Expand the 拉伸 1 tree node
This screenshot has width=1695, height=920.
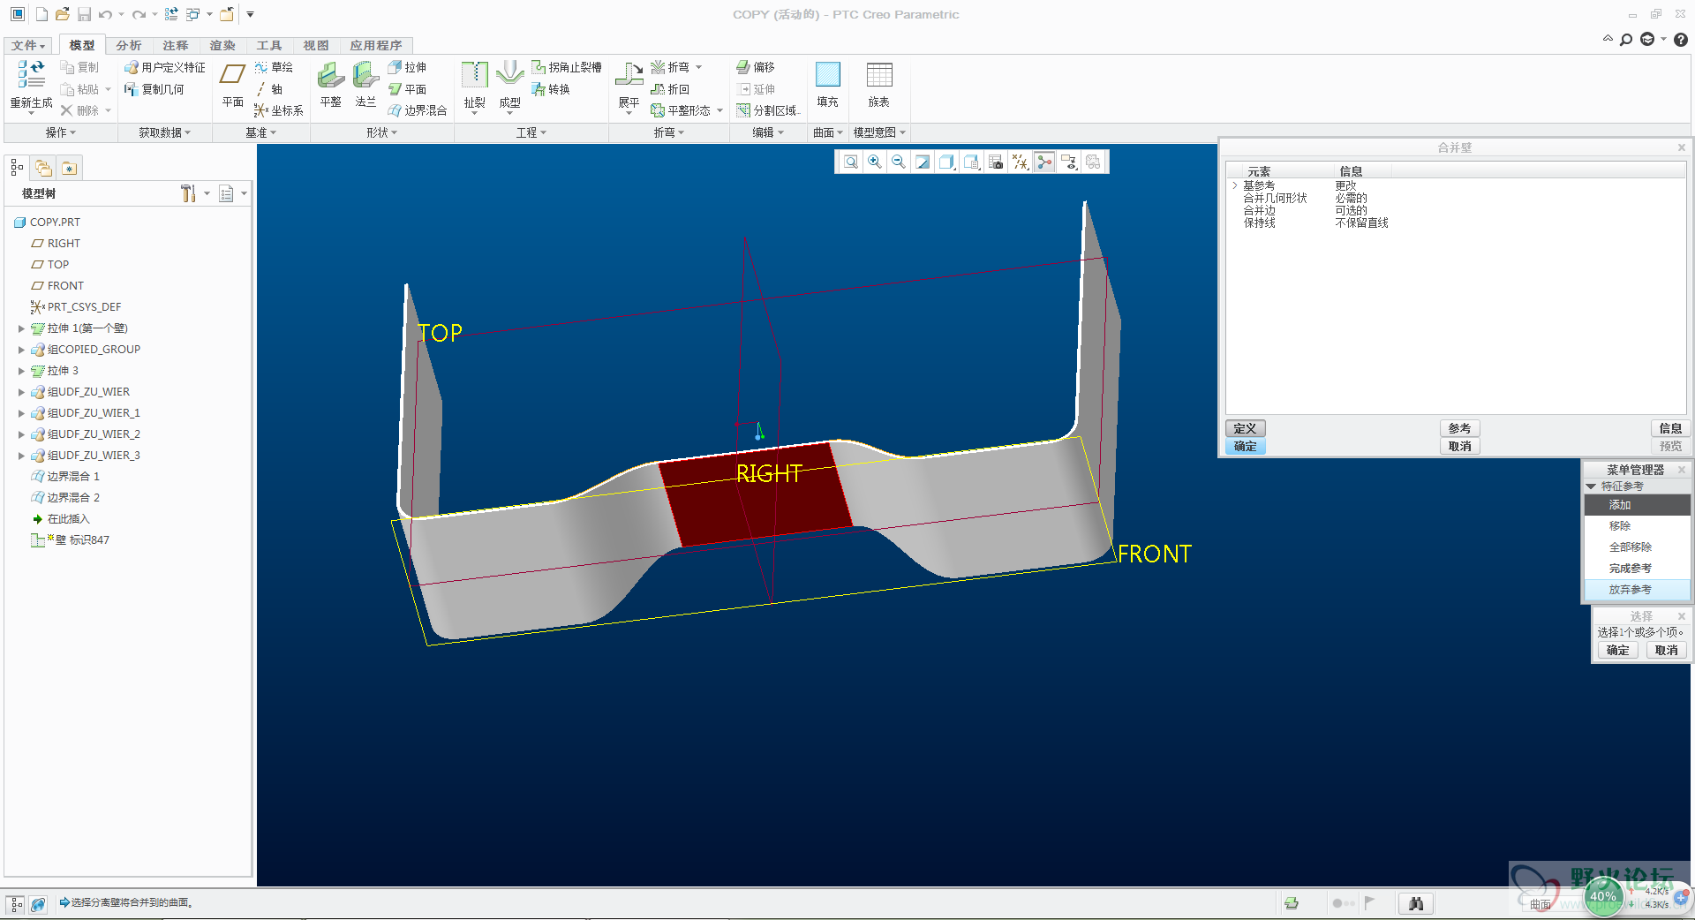pyautogui.click(x=21, y=328)
